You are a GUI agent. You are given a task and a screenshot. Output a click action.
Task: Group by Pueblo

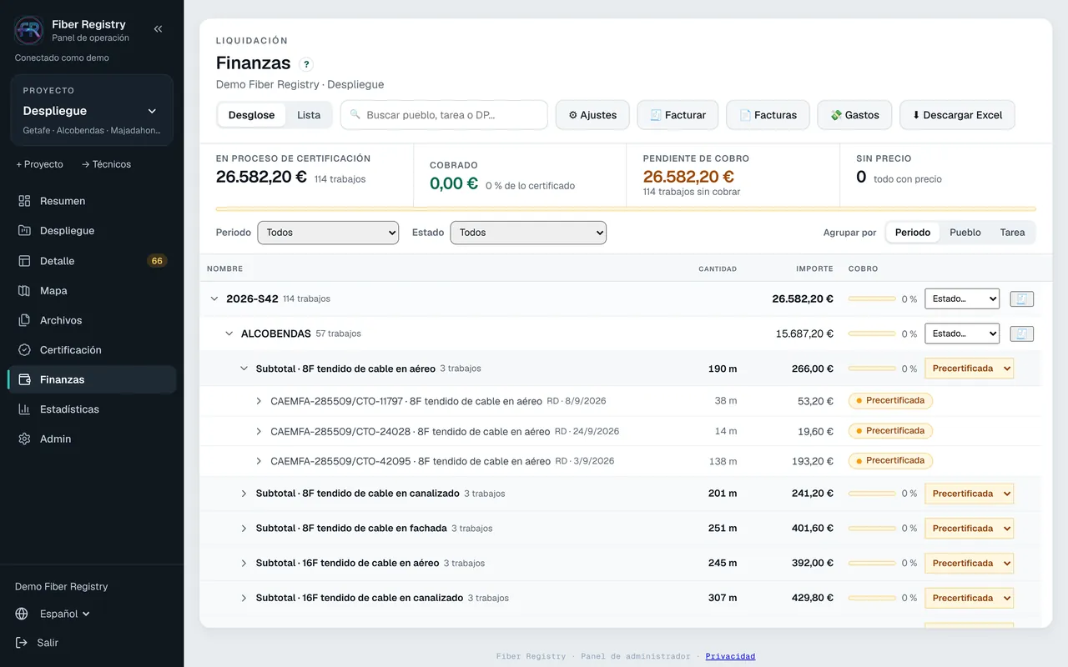965,233
